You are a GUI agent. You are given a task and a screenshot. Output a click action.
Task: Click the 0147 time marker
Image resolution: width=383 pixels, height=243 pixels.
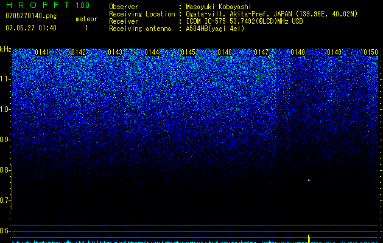pos(261,52)
